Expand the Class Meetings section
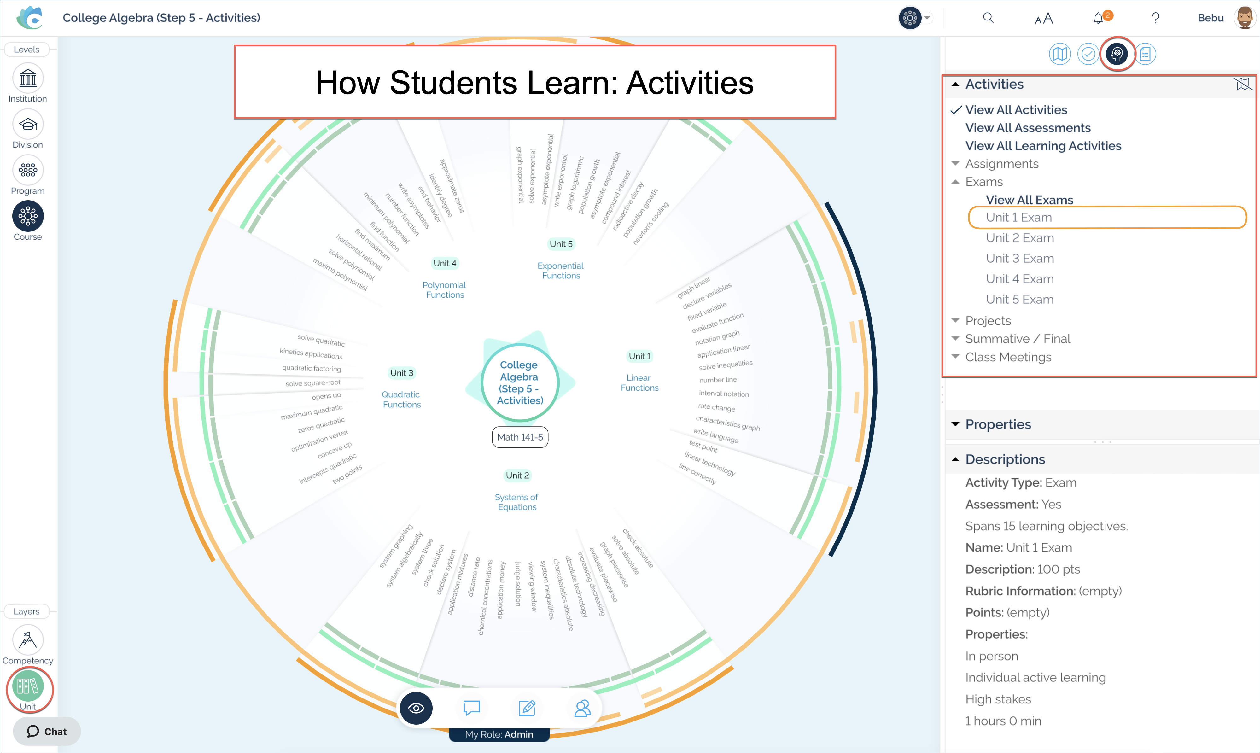1260x753 pixels. pyautogui.click(x=956, y=357)
